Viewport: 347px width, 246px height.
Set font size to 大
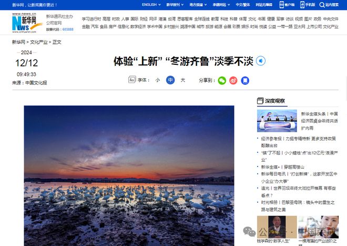(x=183, y=80)
